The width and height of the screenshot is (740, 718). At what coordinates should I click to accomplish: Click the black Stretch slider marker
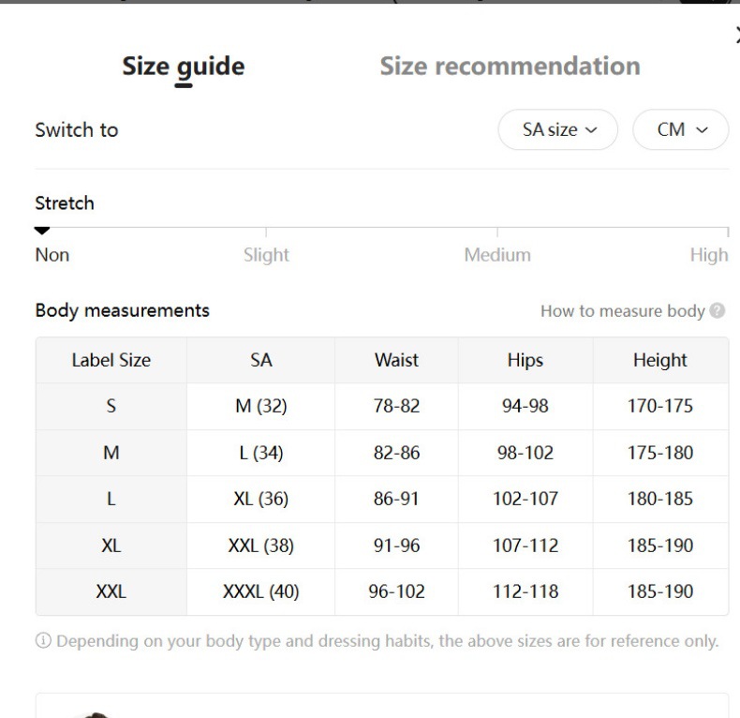click(41, 231)
